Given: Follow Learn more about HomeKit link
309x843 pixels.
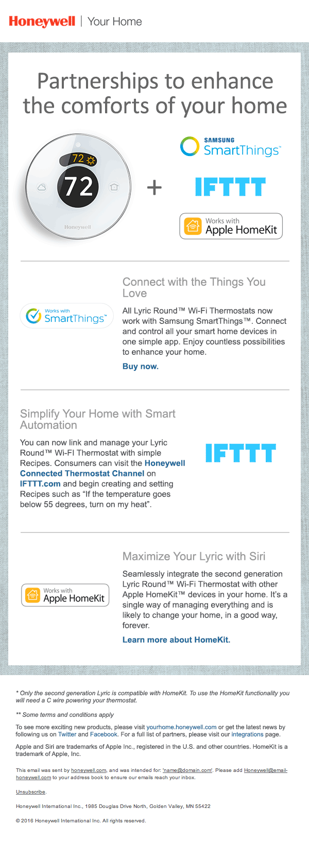Looking at the screenshot, I should [176, 640].
